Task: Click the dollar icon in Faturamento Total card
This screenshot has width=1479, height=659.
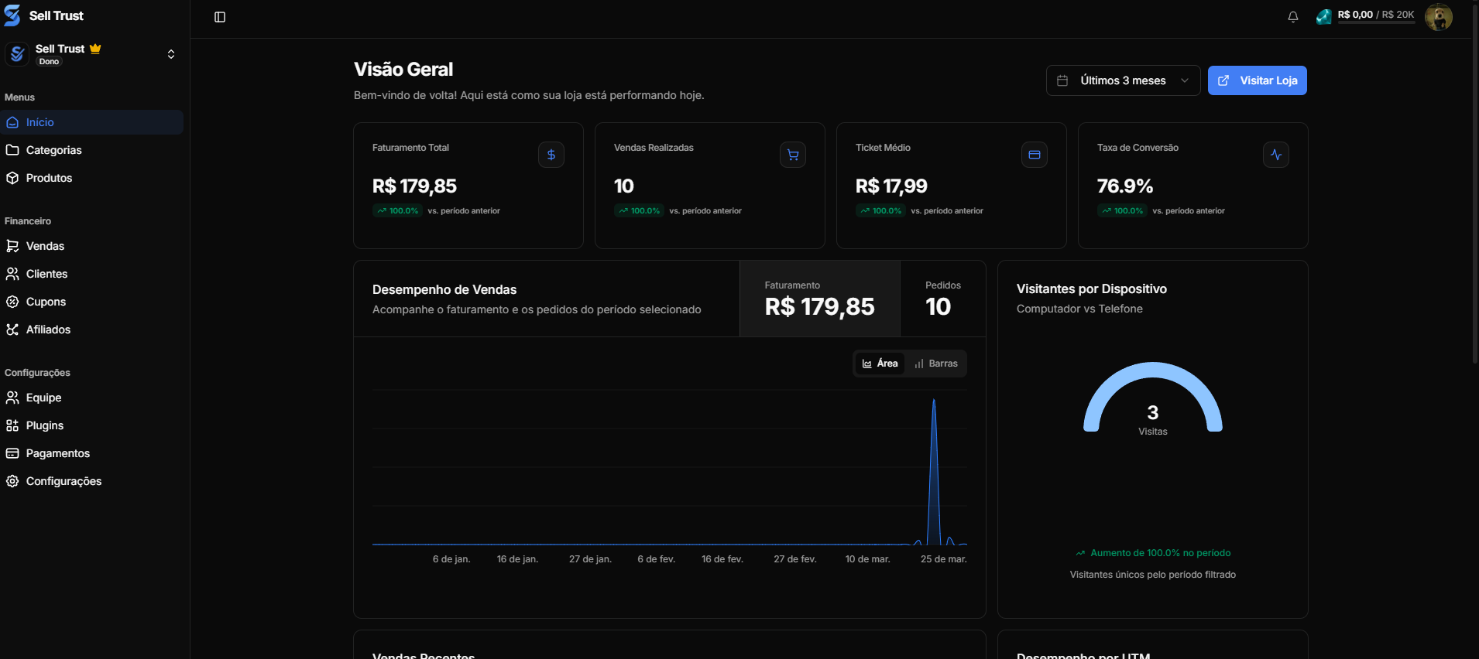Action: click(x=551, y=155)
